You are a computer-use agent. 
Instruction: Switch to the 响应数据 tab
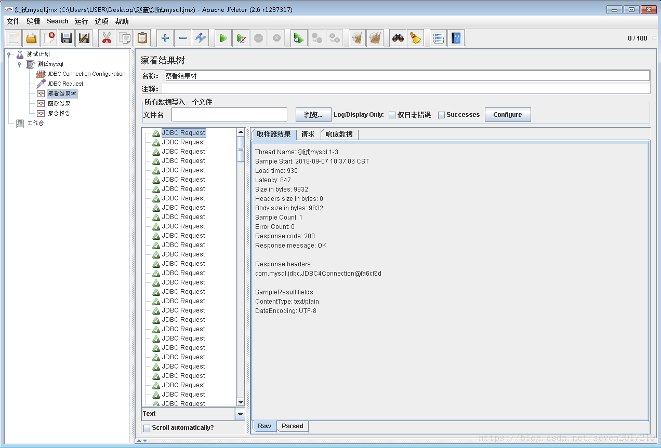click(x=339, y=134)
